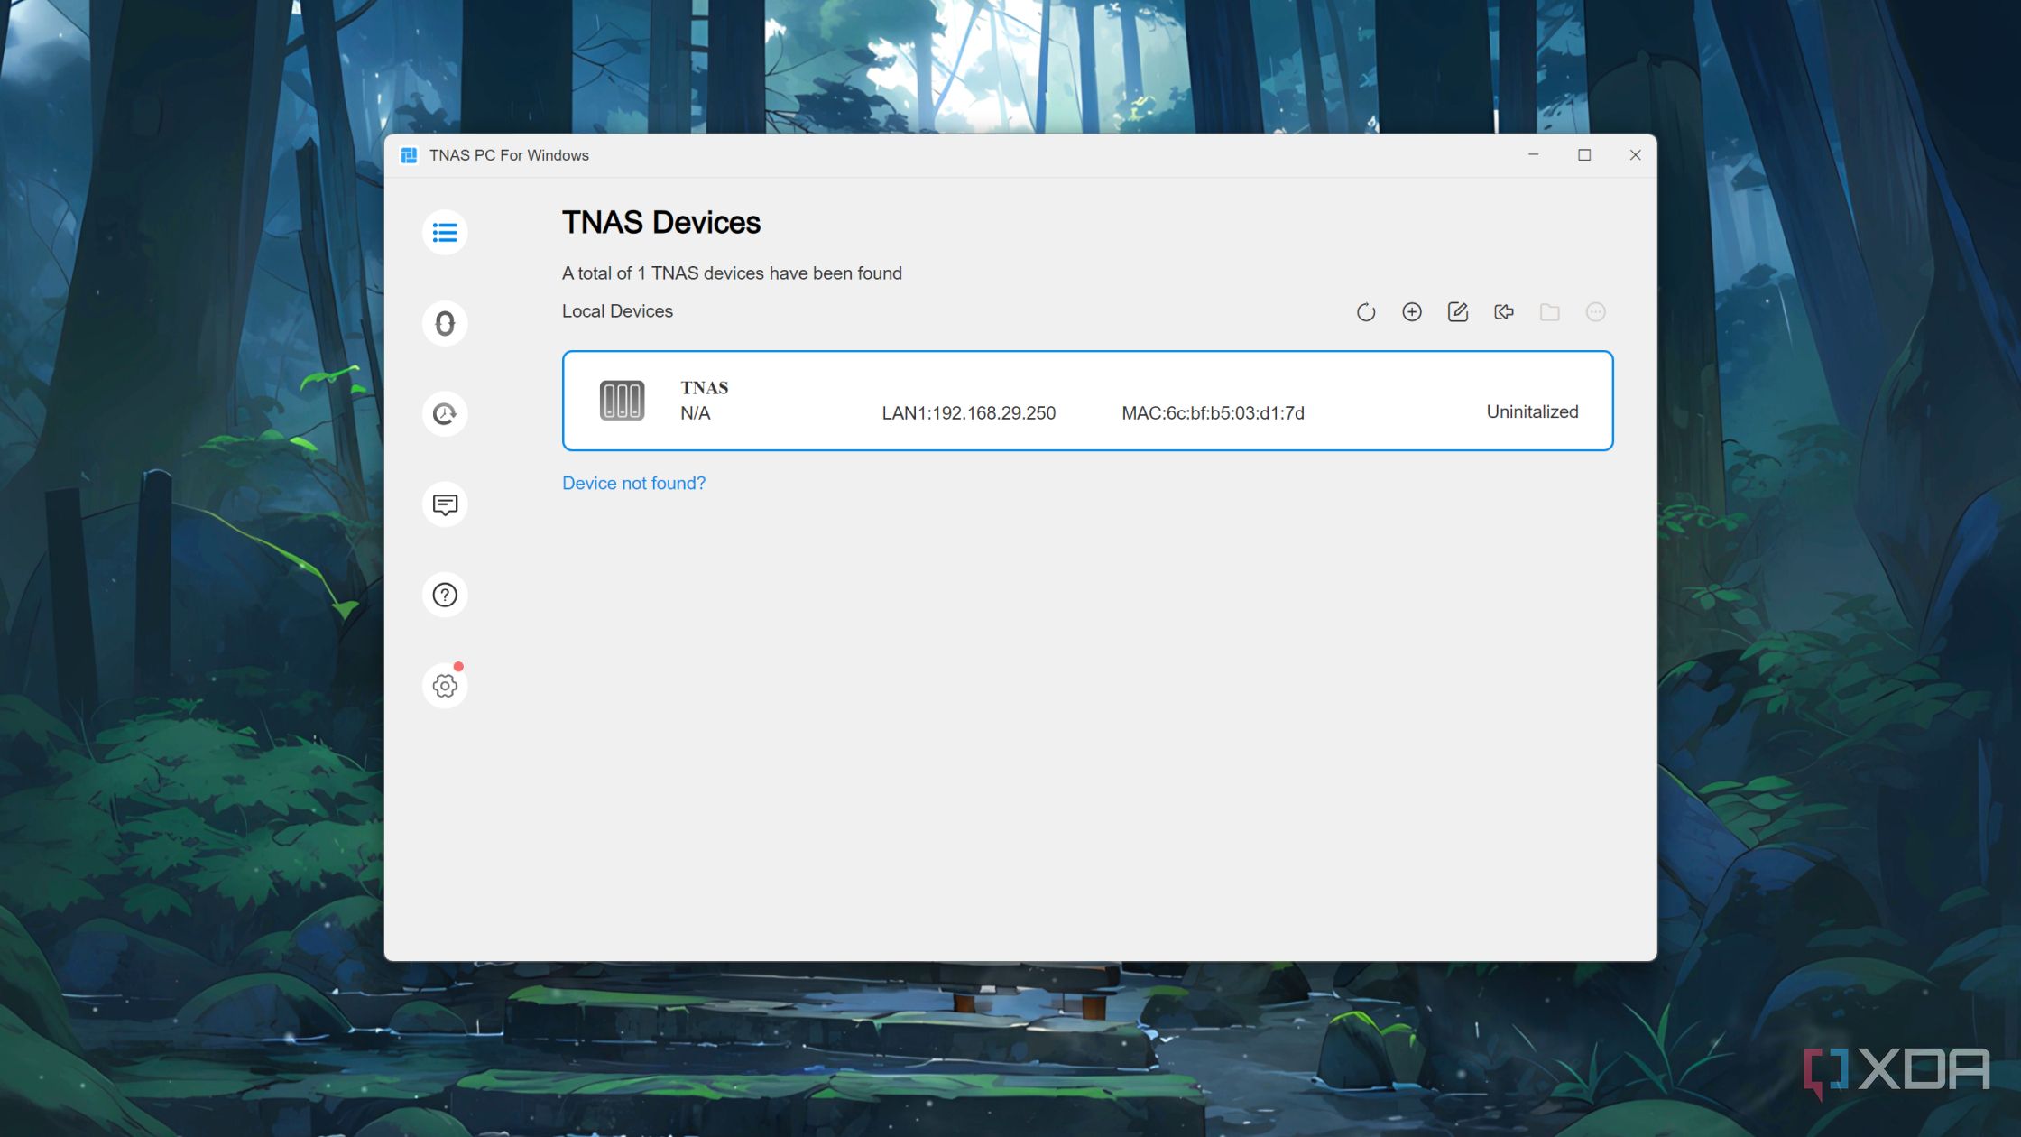Open the help question mark icon
Viewport: 2021px width, 1137px height.
pyautogui.click(x=445, y=595)
